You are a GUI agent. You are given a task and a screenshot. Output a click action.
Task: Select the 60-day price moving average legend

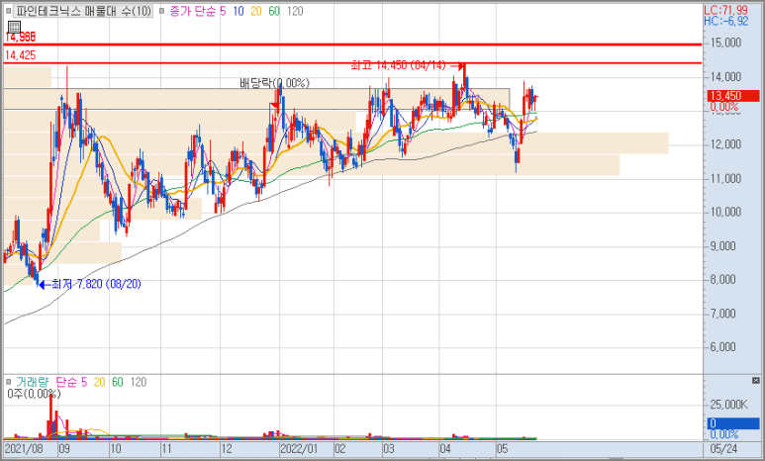274,11
